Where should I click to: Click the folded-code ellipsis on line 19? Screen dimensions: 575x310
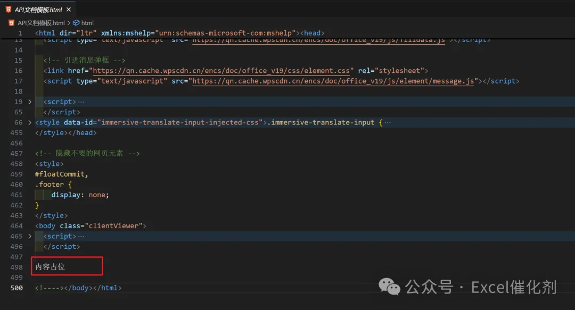[81, 102]
